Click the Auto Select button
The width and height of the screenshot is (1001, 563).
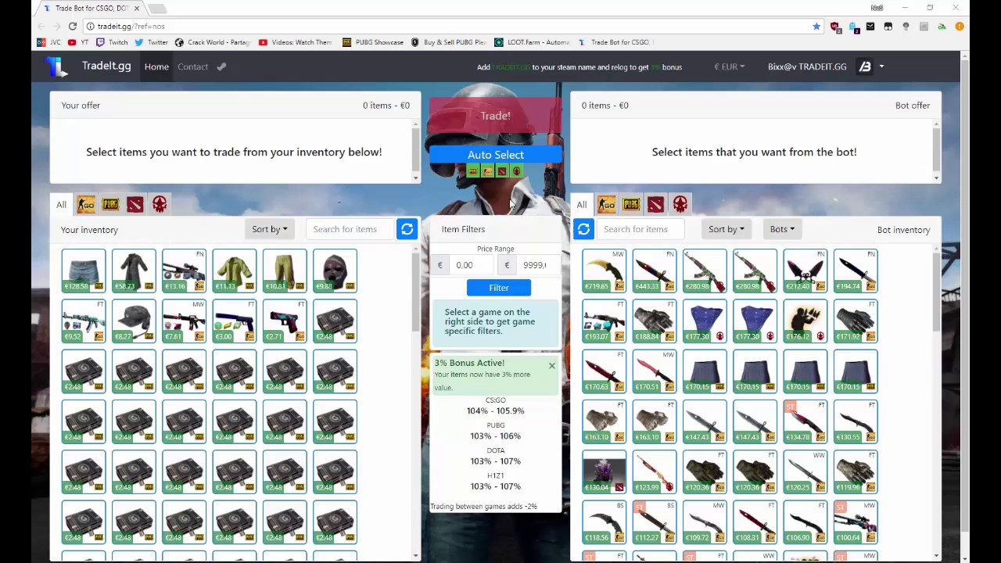(x=495, y=155)
